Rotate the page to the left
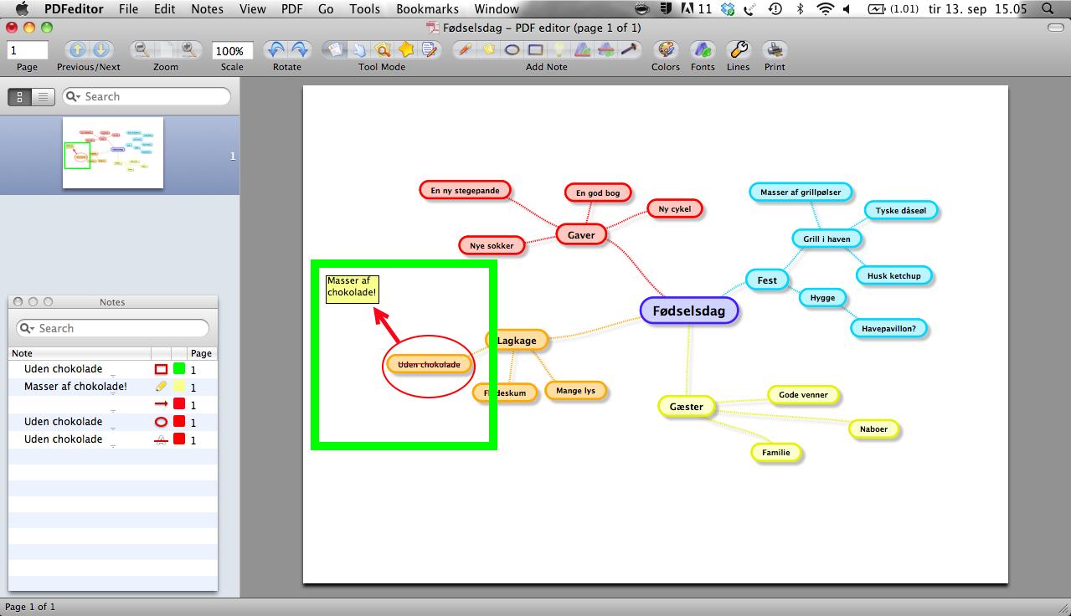Screen dimensions: 1071x616 click(x=275, y=50)
